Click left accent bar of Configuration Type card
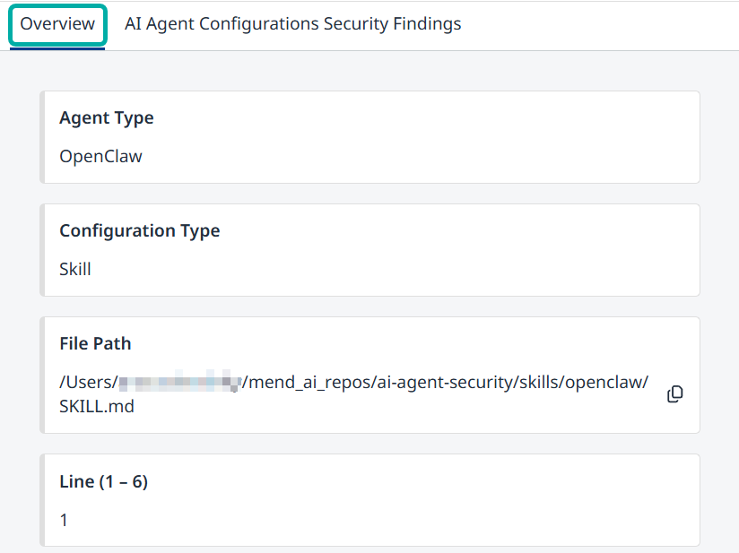This screenshot has height=553, width=739. point(42,250)
